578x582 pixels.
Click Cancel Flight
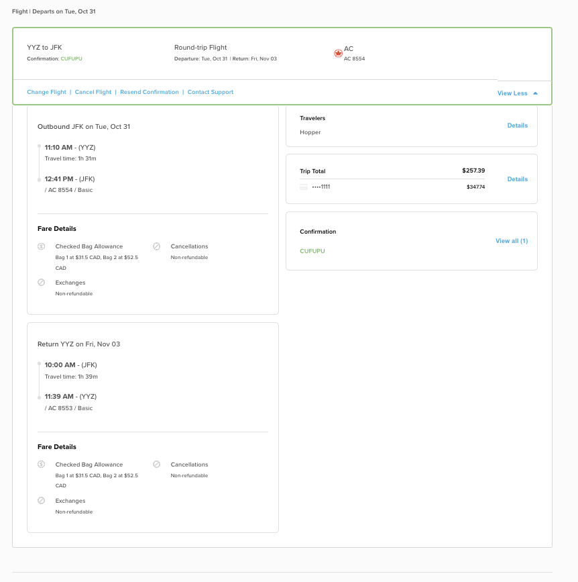pos(93,92)
